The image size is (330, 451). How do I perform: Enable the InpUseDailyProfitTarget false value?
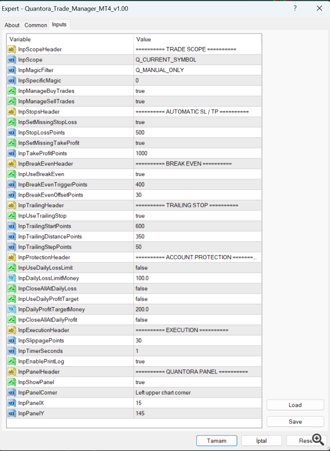[198, 299]
